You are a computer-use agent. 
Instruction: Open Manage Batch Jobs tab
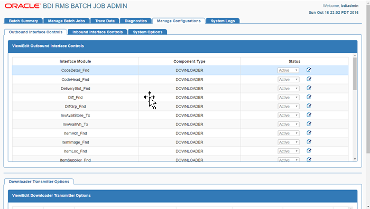coord(66,21)
